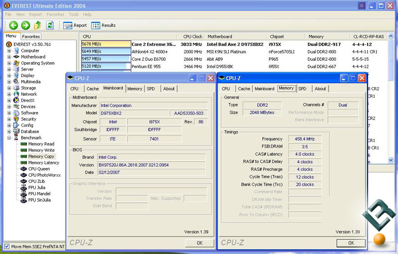
Task: Select the 5120 MB/s result bar
Action: tap(106, 66)
